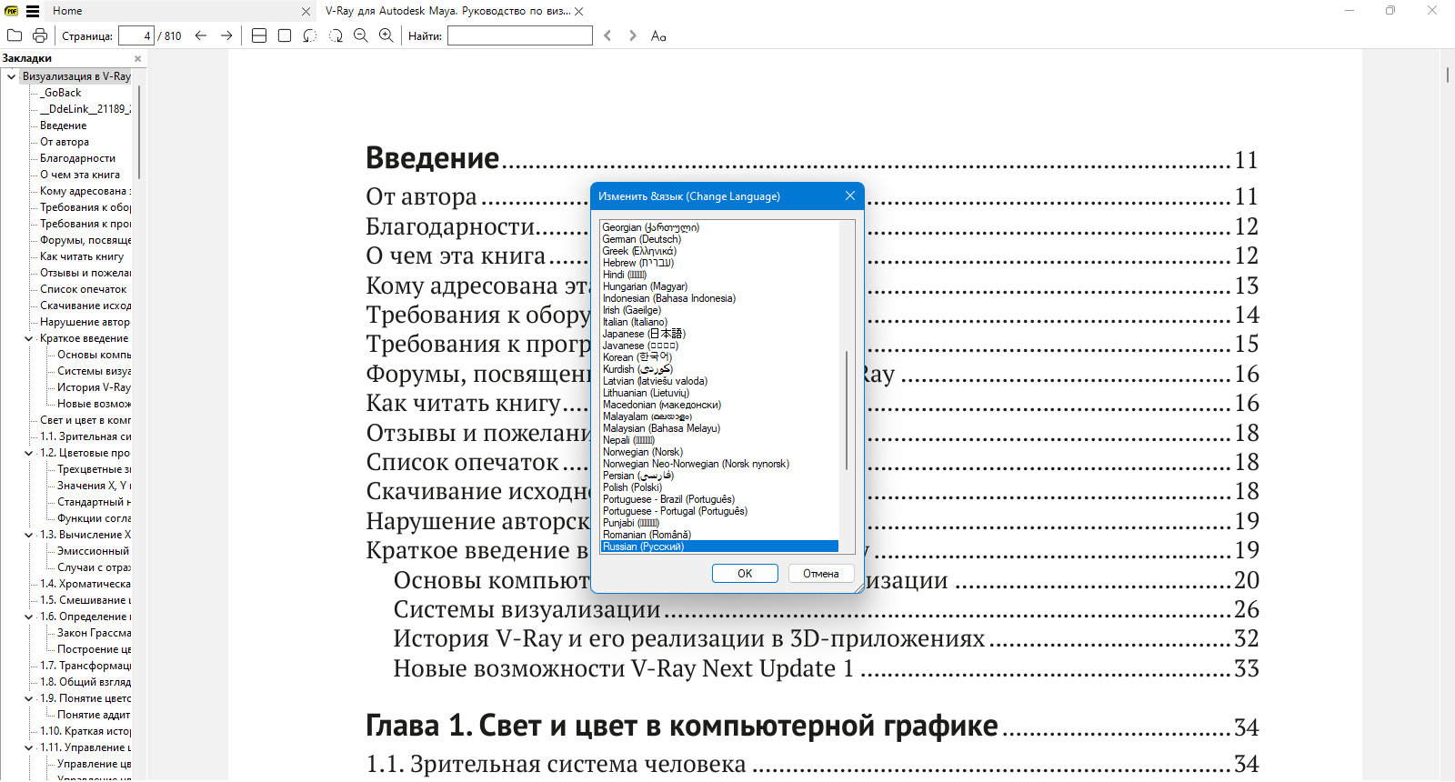Click the Найти search input field

point(520,35)
